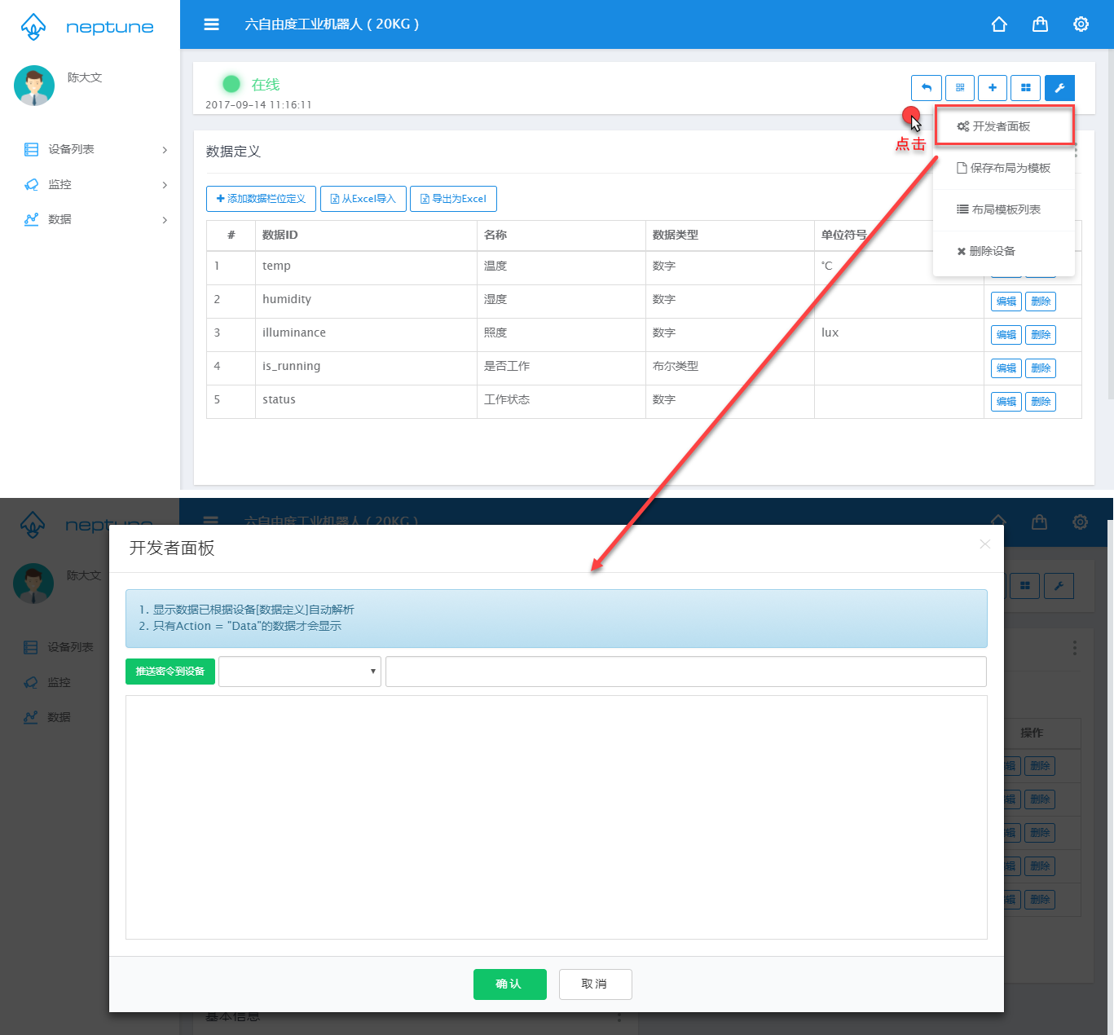The height and width of the screenshot is (1035, 1114).
Task: Close the 开发者面板 dialog with the X
Action: pos(984,544)
